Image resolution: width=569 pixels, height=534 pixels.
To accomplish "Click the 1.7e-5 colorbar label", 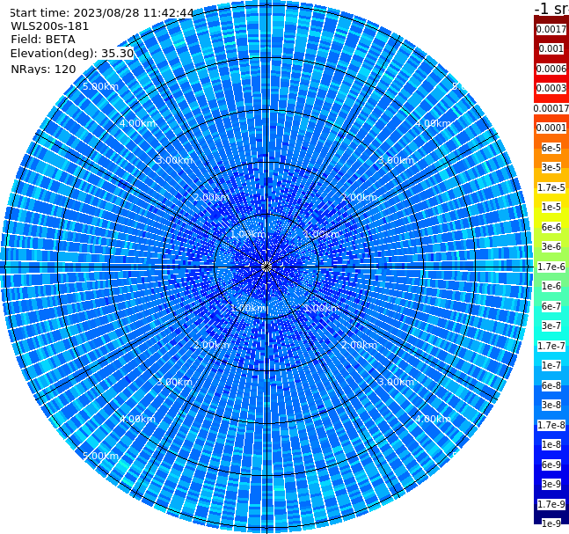I will click(x=551, y=187).
